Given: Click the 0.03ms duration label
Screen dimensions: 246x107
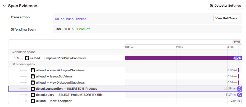Looking at the screenshot, I should [232, 70].
